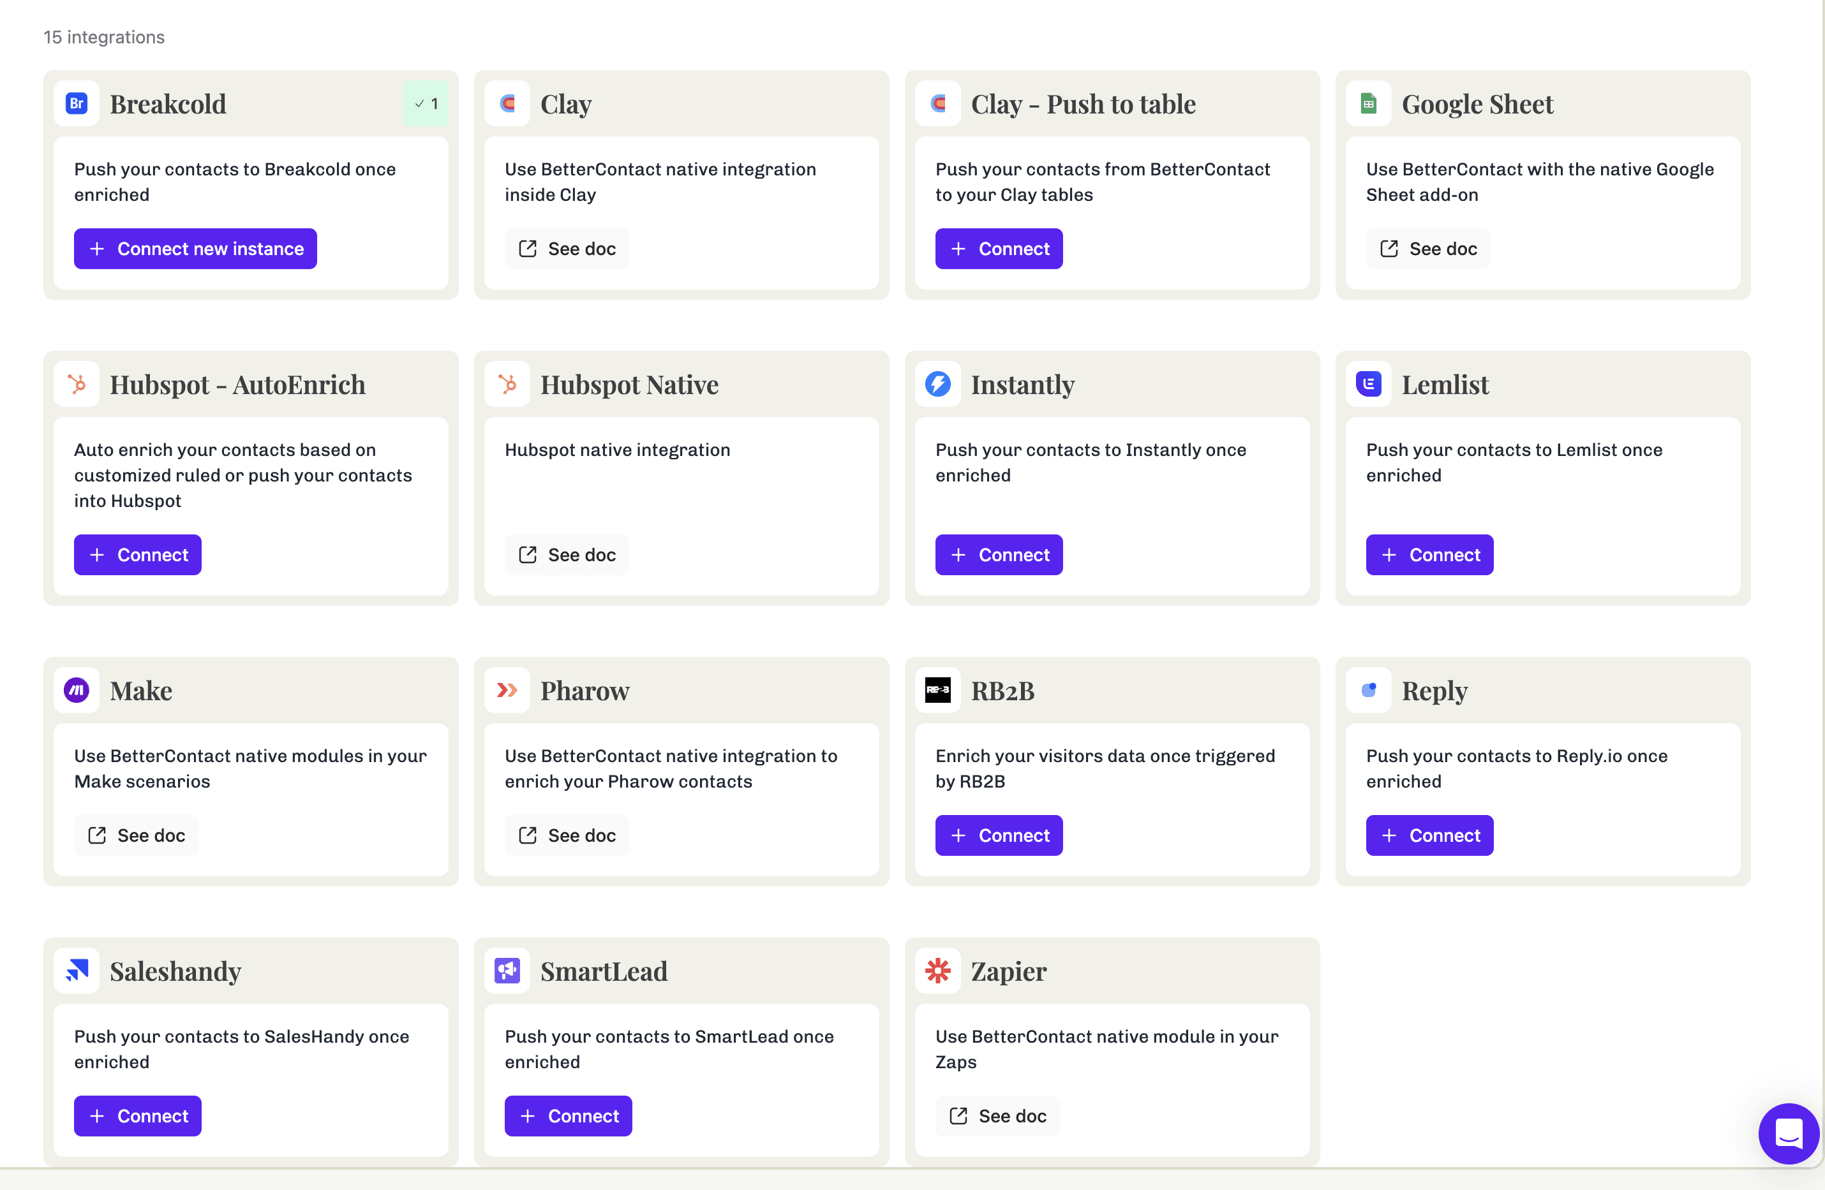Connect the Clay Push to table integration
Viewport: 1825px width, 1190px height.
coord(999,248)
